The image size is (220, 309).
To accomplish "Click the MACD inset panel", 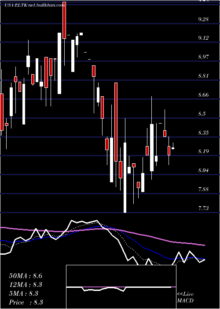I will [121, 287].
